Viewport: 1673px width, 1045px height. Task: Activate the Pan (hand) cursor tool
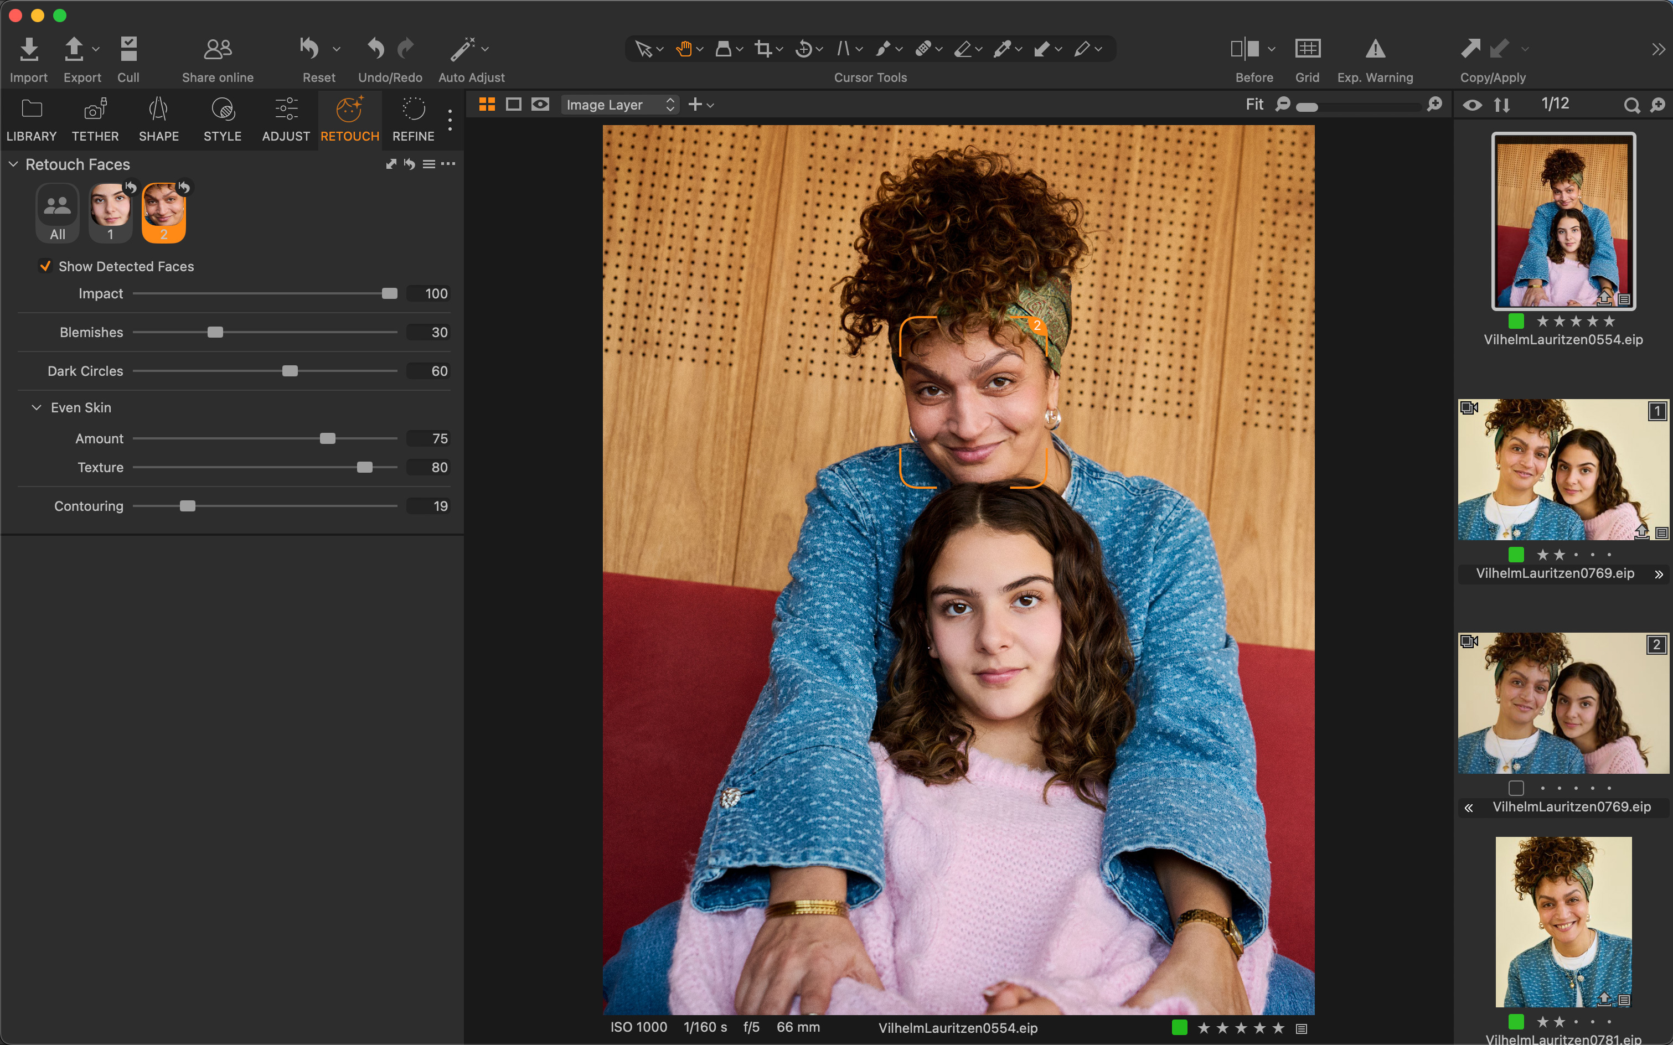(x=684, y=48)
